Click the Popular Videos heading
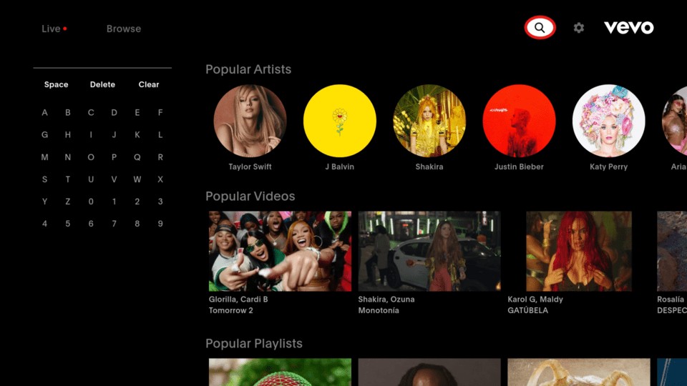This screenshot has width=687, height=386. tap(250, 196)
